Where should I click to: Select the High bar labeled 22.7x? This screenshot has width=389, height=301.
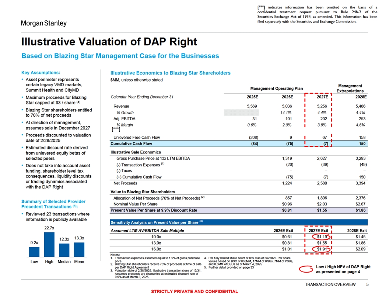(x=49, y=244)
